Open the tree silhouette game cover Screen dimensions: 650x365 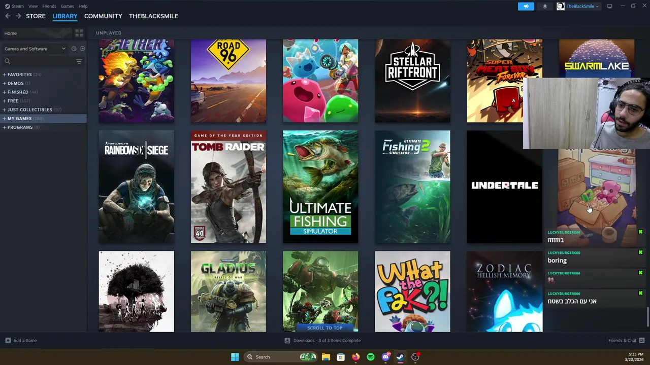point(136,291)
